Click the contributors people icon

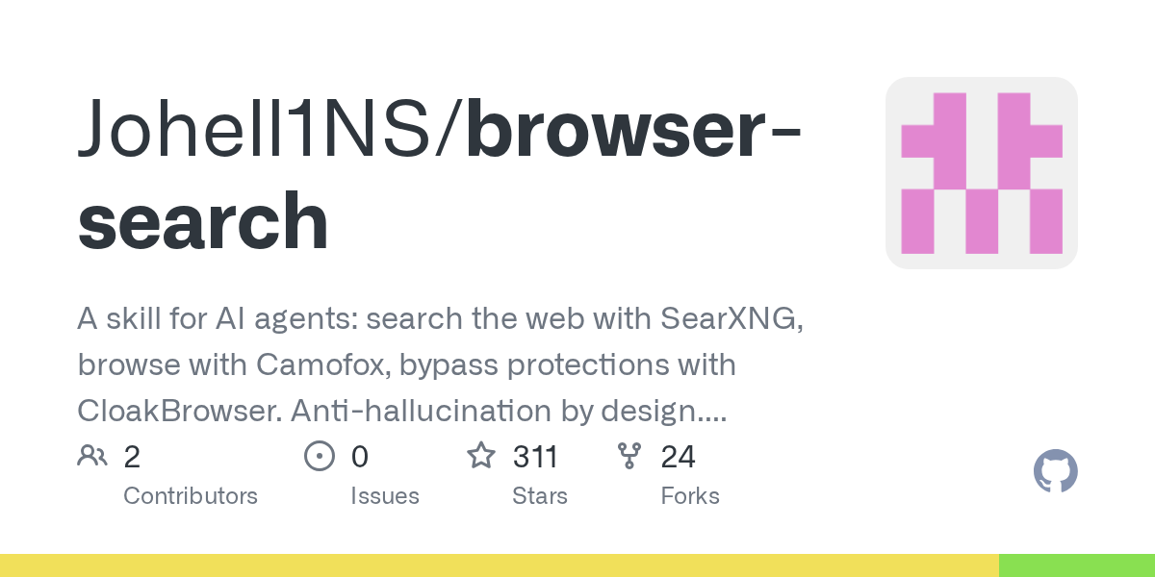pos(92,456)
